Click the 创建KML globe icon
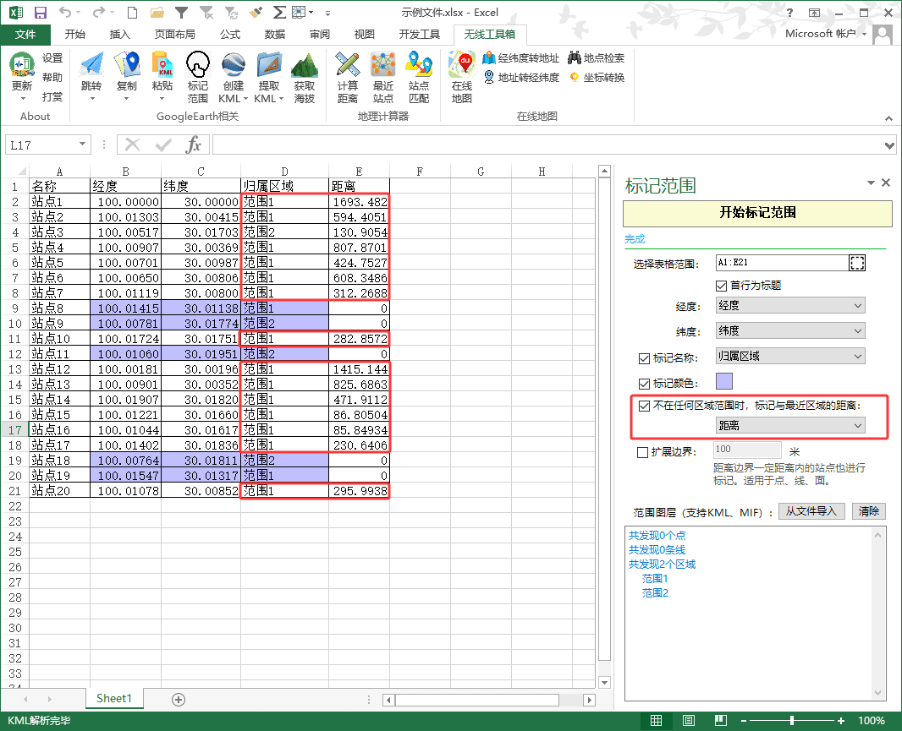The width and height of the screenshot is (902, 731). (233, 64)
